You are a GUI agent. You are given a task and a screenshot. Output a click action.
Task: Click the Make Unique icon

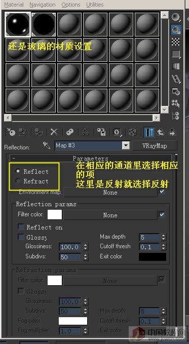[85, 132]
